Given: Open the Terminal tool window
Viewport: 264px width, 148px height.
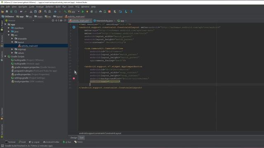Looking at the screenshot, I should click(10, 142).
